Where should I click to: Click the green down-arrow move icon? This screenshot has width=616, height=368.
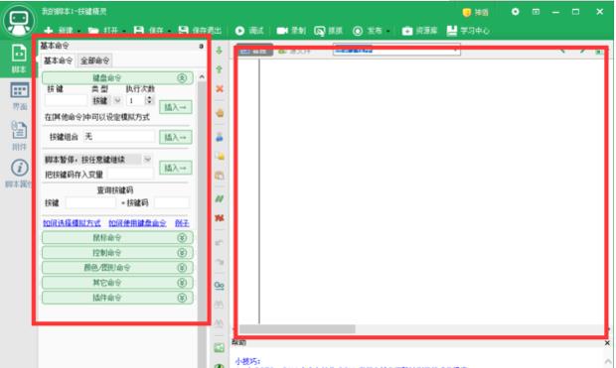(220, 51)
